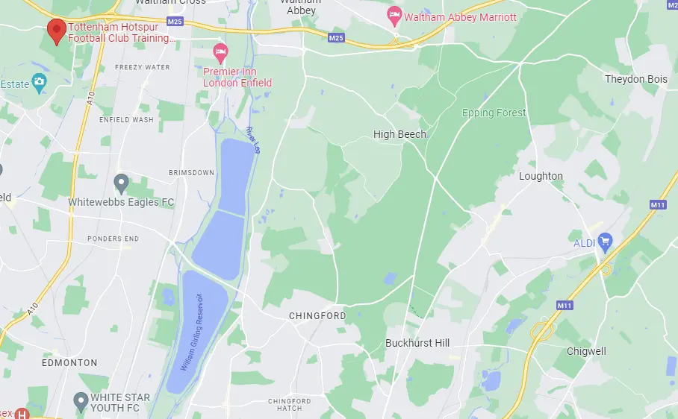Open the Waltham Abbey Marriott hotel marker
Viewport: 678px width, 419px height.
(x=394, y=16)
